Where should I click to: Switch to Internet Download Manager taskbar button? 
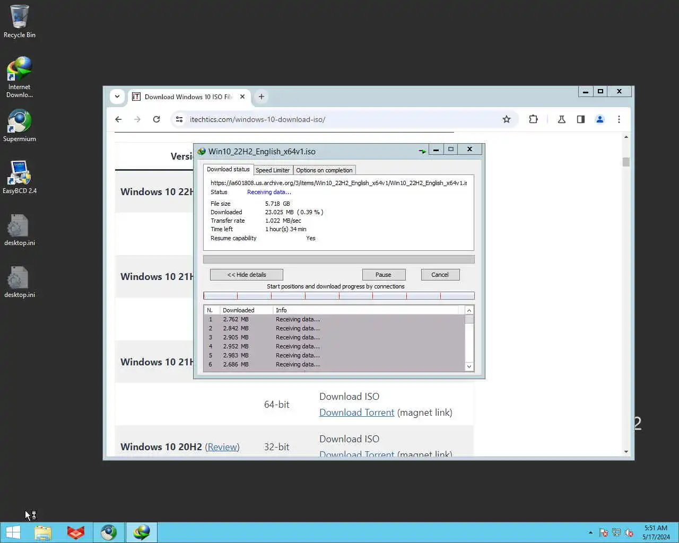pyautogui.click(x=142, y=532)
